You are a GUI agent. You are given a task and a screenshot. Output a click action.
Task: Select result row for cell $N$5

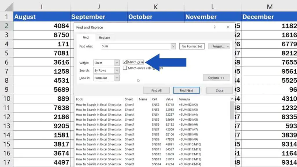(153, 119)
